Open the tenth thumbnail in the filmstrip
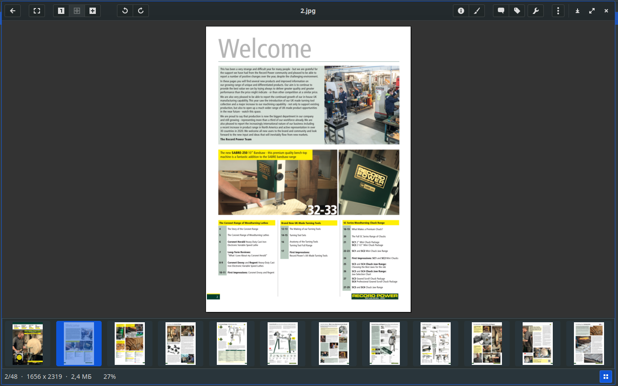The height and width of the screenshot is (386, 618). (x=487, y=343)
